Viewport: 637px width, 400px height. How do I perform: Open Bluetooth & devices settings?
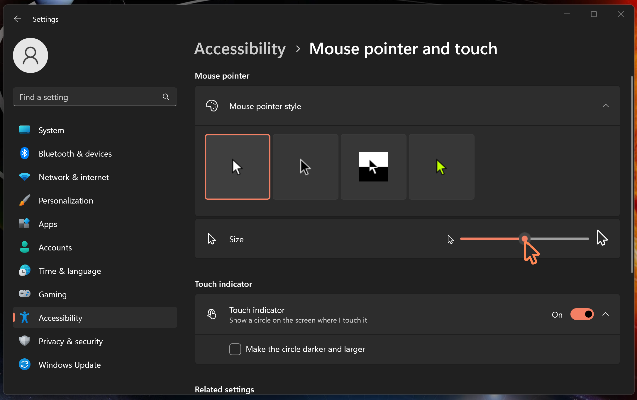(x=75, y=153)
